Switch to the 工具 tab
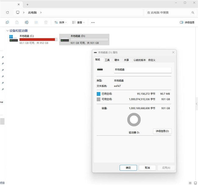The height and width of the screenshot is (185, 198). [107, 60]
